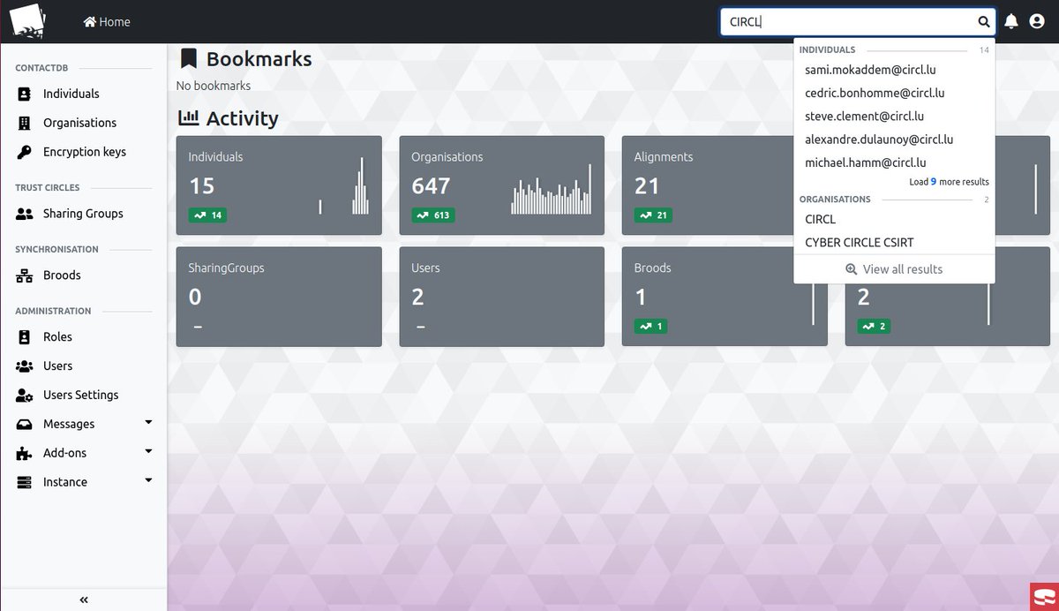Image resolution: width=1059 pixels, height=611 pixels.
Task: Click the Roles badge icon
Action: (25, 337)
